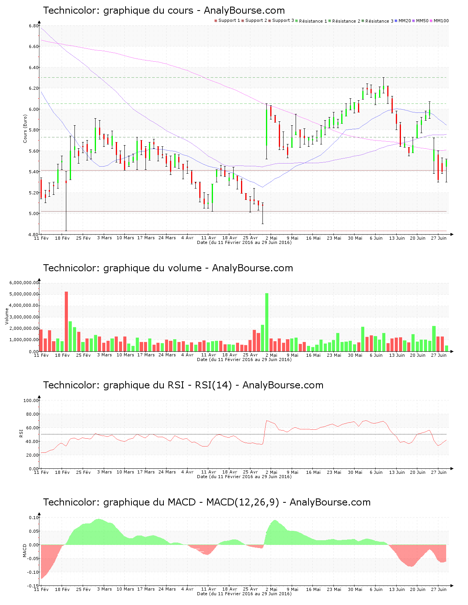Click the Support 1 red legend square
This screenshot has width=468, height=605.
coord(216,21)
